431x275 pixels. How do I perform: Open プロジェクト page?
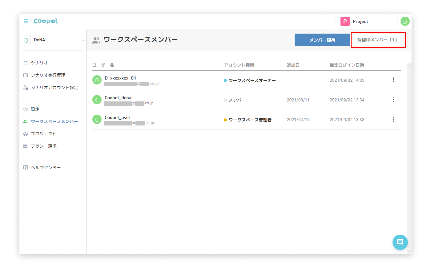[44, 134]
